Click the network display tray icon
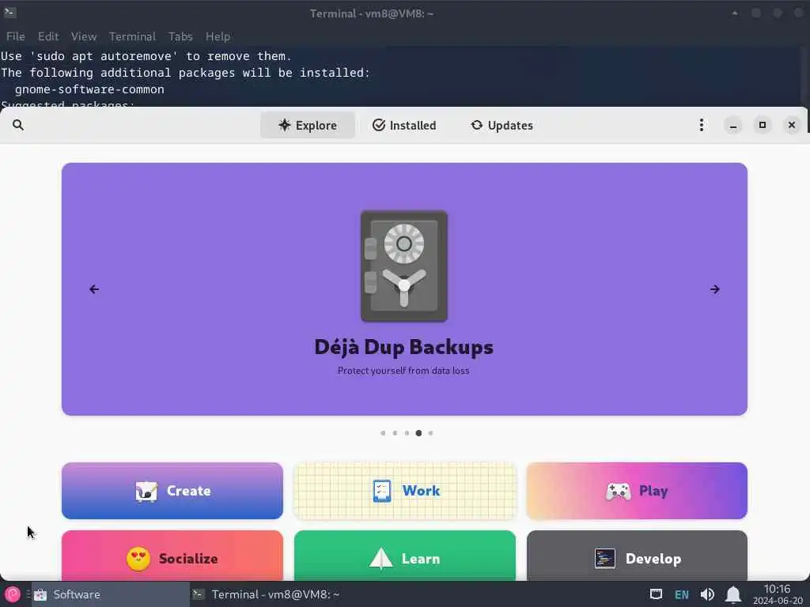Screen dimensions: 810x607 pyautogui.click(x=656, y=594)
